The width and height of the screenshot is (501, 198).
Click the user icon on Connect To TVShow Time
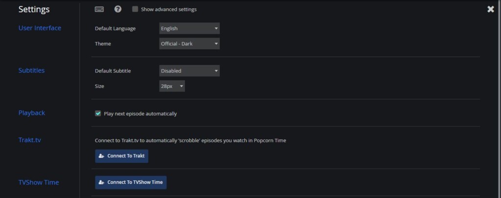pos(102,182)
